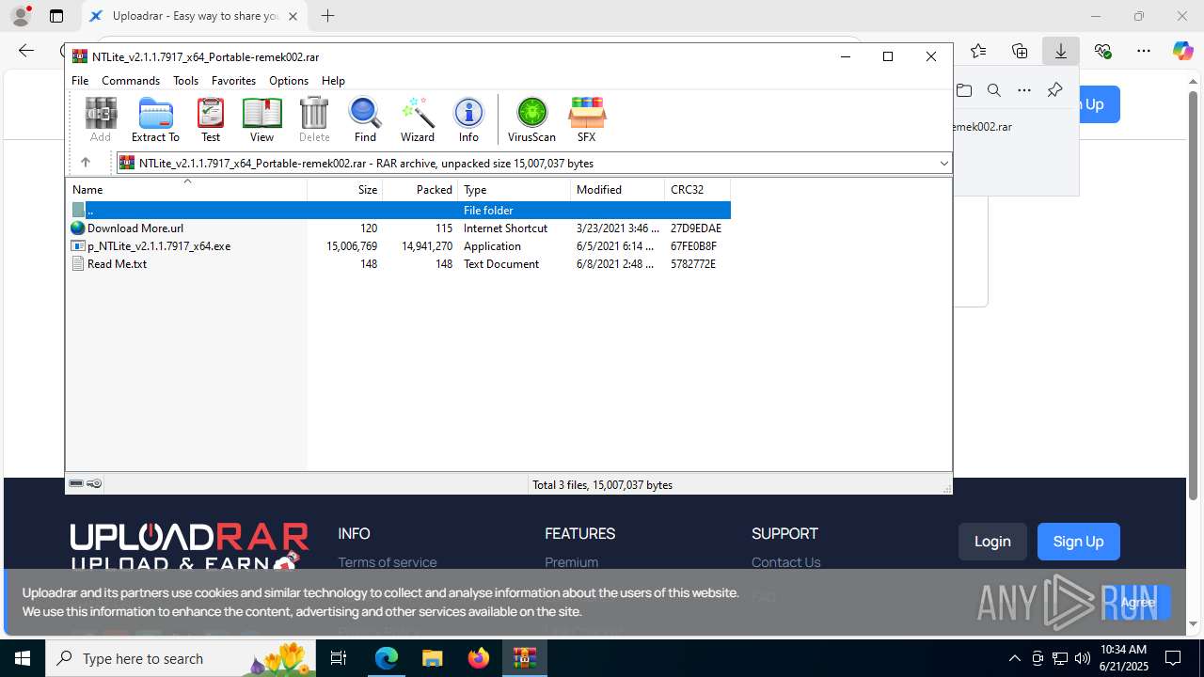Open the Options menu
Viewport: 1204px width, 677px height.
(x=289, y=81)
